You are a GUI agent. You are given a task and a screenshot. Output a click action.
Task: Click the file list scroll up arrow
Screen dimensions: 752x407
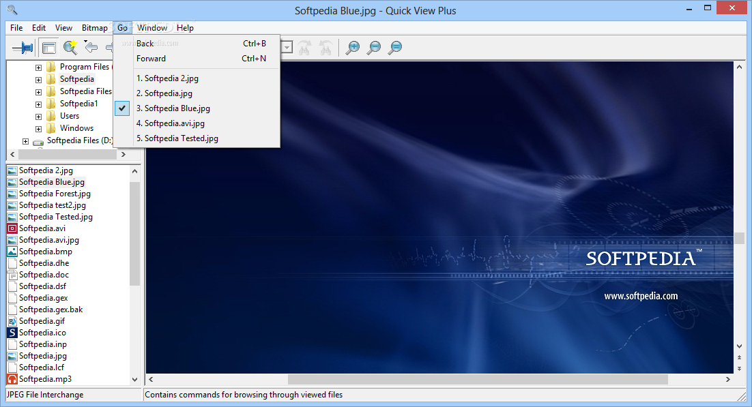134,171
